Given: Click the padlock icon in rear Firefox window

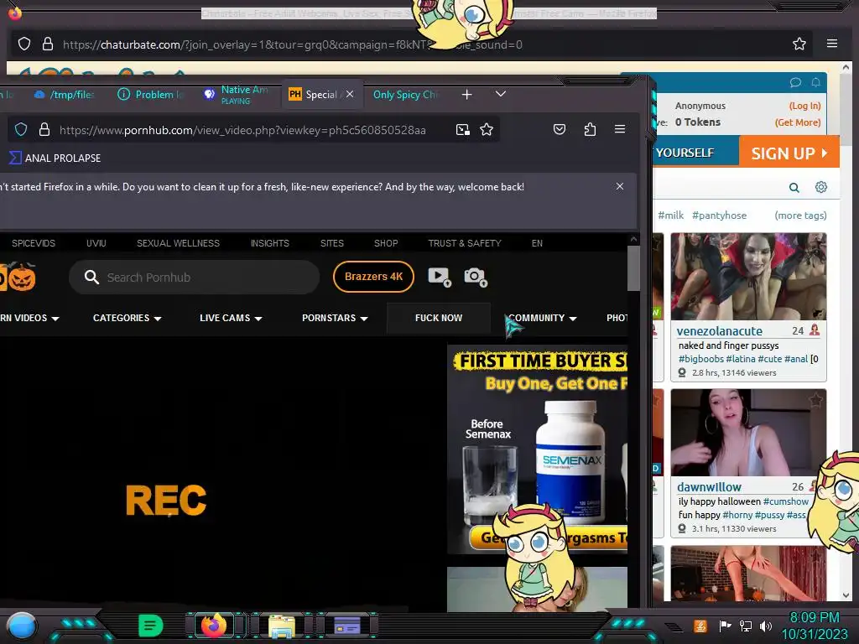Looking at the screenshot, I should pos(48,44).
